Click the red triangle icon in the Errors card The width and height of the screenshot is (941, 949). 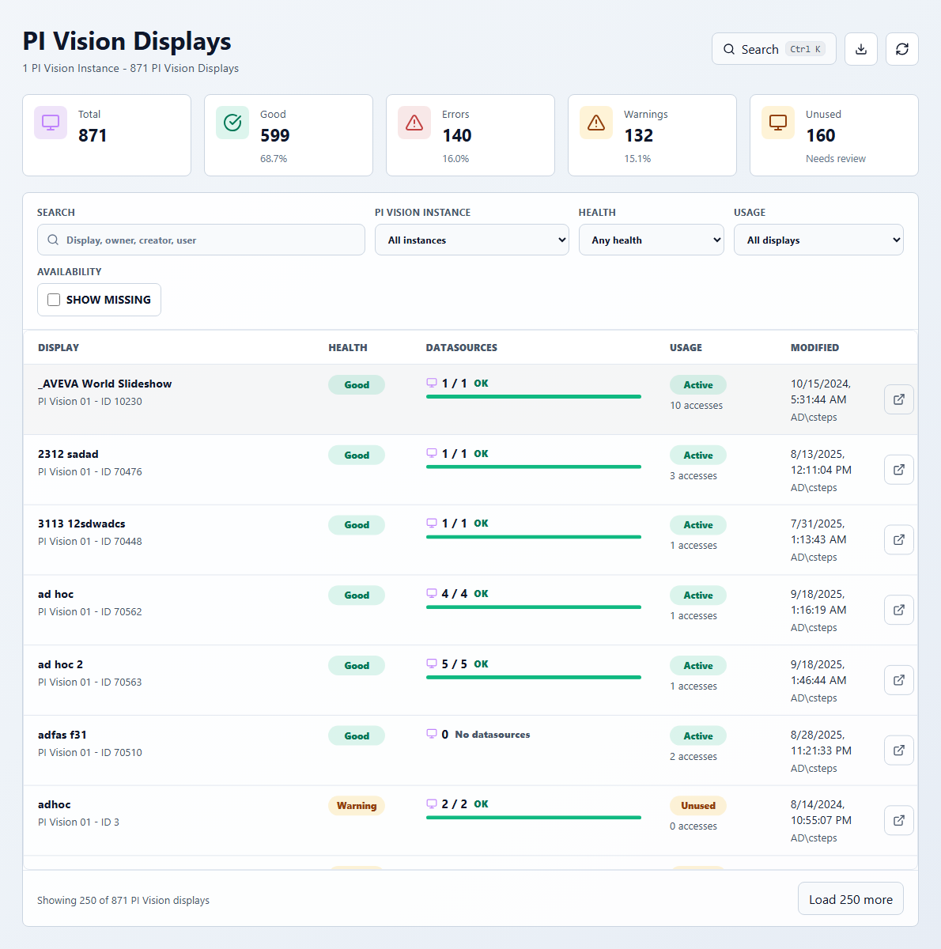tap(414, 123)
